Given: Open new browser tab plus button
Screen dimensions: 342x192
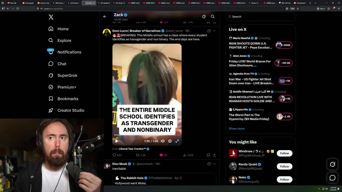Looking at the screenshot, I should [x=310, y=3].
